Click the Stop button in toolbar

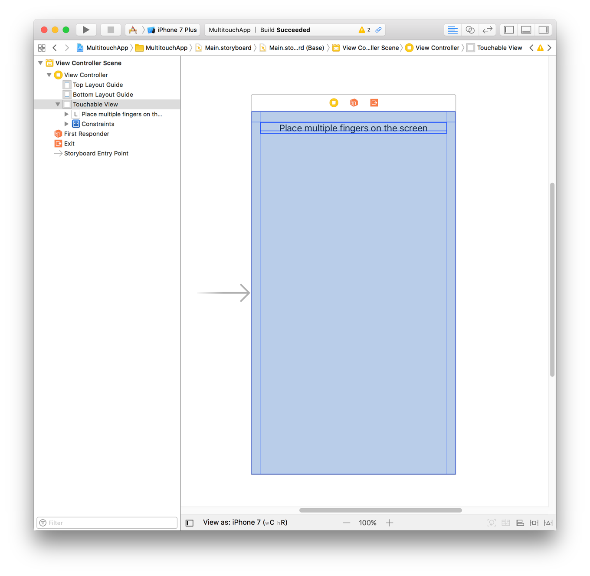click(x=111, y=30)
